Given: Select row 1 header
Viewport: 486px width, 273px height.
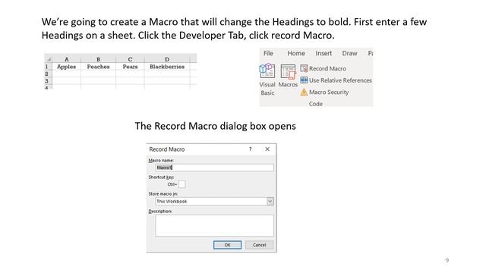Looking at the screenshot, I should click(47, 67).
